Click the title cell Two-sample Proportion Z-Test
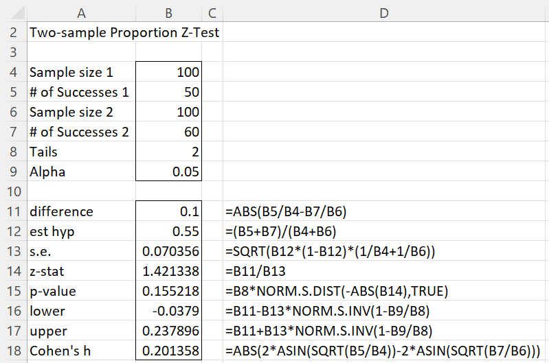Screen dimensions: 549x363 pyautogui.click(x=124, y=32)
